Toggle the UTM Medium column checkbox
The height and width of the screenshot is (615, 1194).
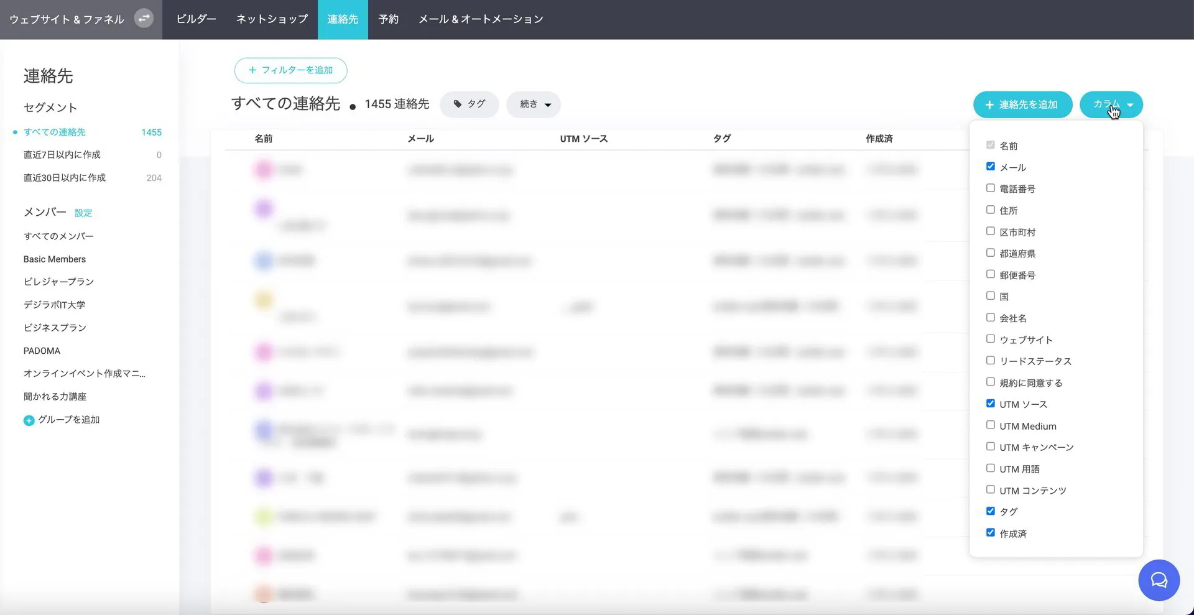coord(991,425)
